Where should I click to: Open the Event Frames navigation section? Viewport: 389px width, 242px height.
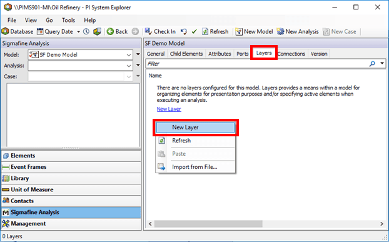pyautogui.click(x=71, y=167)
